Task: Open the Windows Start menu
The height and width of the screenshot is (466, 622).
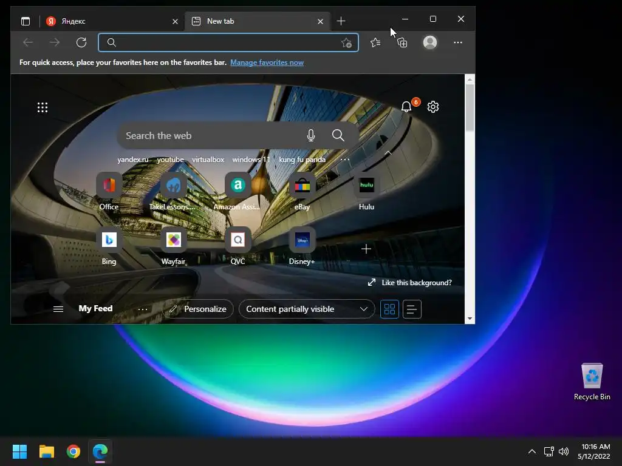Action: pyautogui.click(x=19, y=451)
